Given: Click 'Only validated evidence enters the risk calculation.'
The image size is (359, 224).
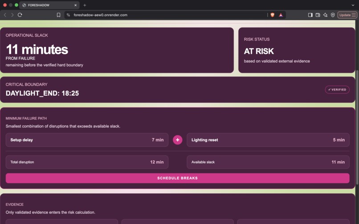Looking at the screenshot, I should coord(50,212).
